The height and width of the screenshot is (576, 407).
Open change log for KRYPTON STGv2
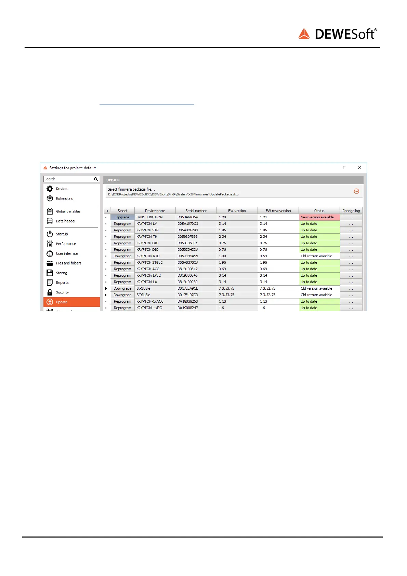coord(351,263)
